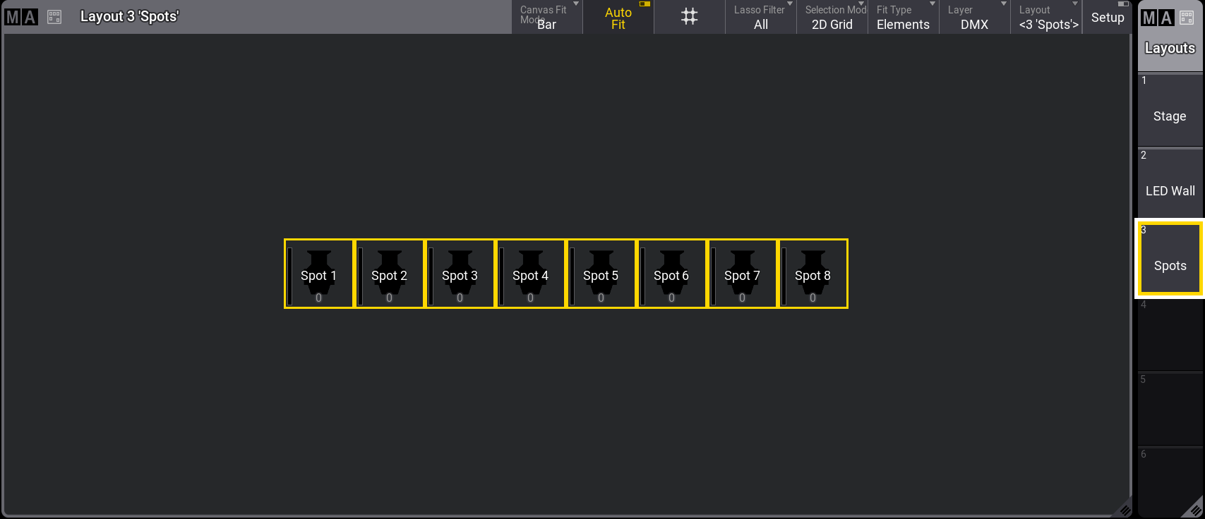Viewport: 1205px width, 519px height.
Task: Click the MA logo in the Layout window title bar
Action: (20, 17)
